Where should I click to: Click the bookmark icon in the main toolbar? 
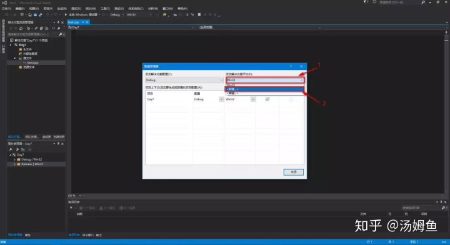tap(199, 14)
